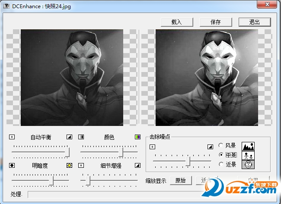Image resolution: width=281 pixels, height=204 pixels.
Task: Click the minimum icon left of 细节增强
Action: (x=81, y=165)
